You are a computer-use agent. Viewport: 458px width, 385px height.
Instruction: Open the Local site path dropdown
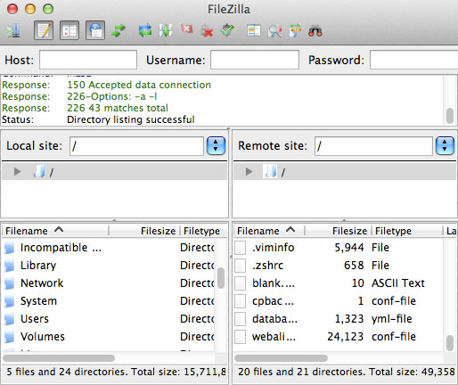(216, 145)
